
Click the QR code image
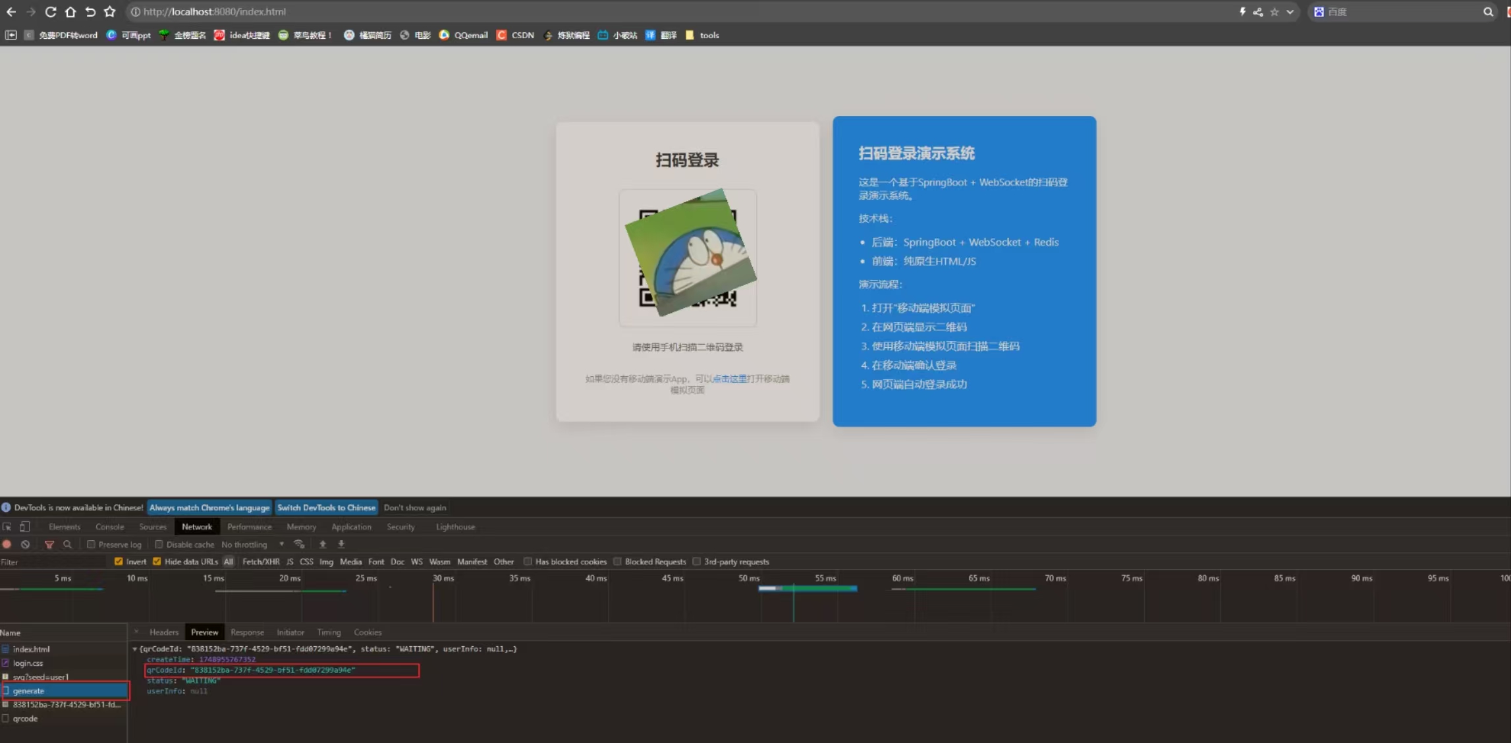click(x=688, y=258)
